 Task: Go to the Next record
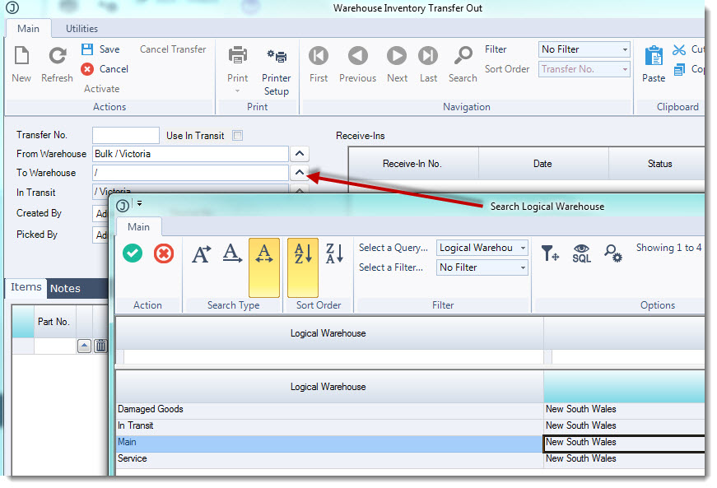(x=397, y=56)
